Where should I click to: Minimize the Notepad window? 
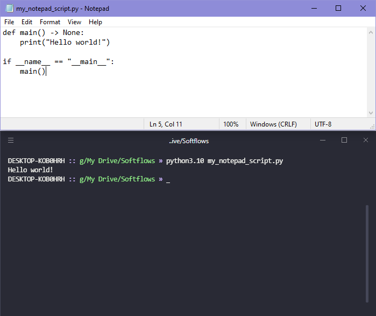(x=313, y=9)
